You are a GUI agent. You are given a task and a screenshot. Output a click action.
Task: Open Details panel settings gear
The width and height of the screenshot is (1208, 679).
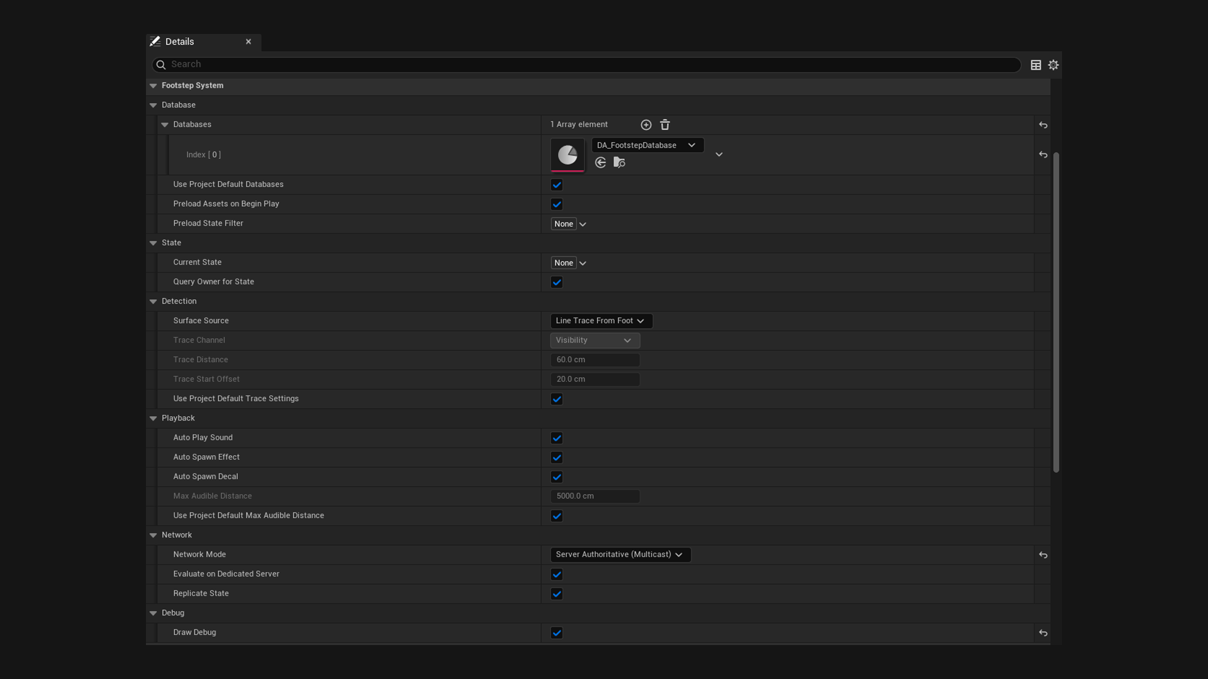point(1053,65)
